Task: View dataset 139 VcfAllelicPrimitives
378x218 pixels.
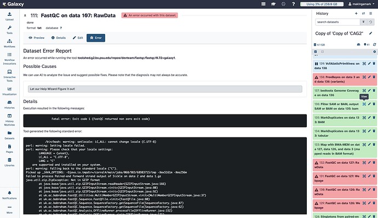Action: coord(364,64)
